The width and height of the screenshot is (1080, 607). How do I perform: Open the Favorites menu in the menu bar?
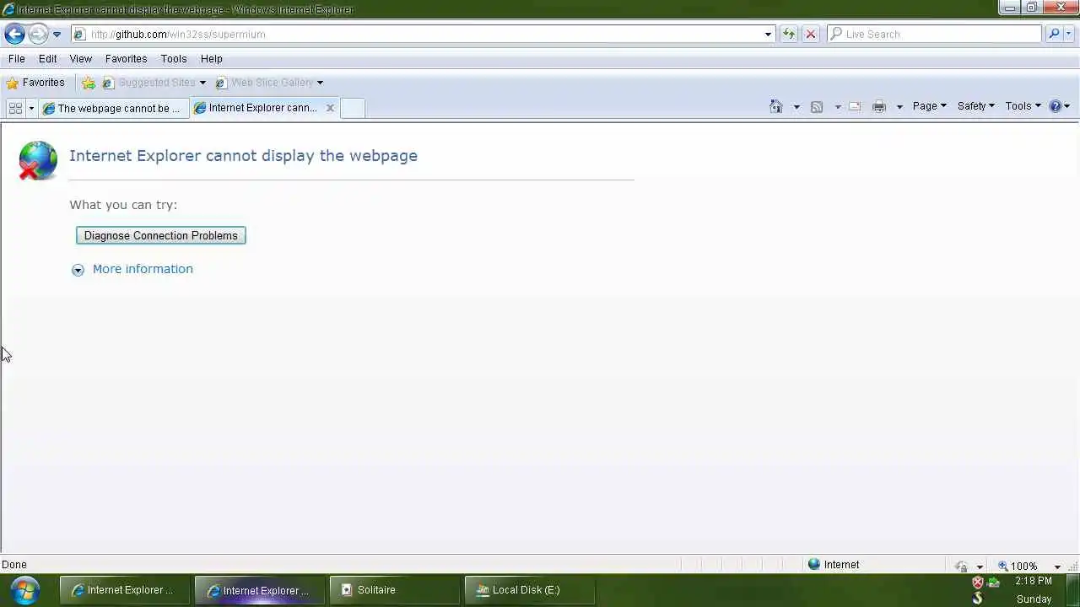click(126, 59)
